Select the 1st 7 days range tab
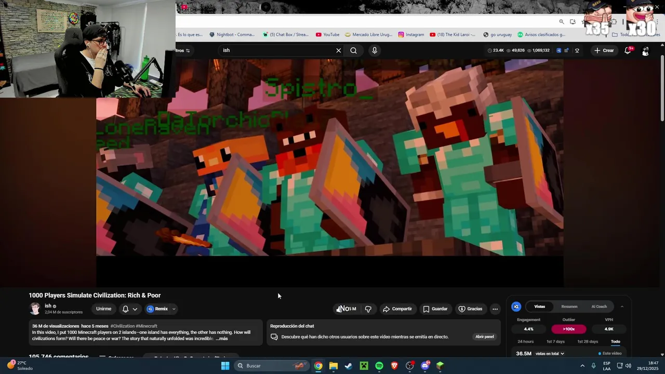 tap(555, 342)
